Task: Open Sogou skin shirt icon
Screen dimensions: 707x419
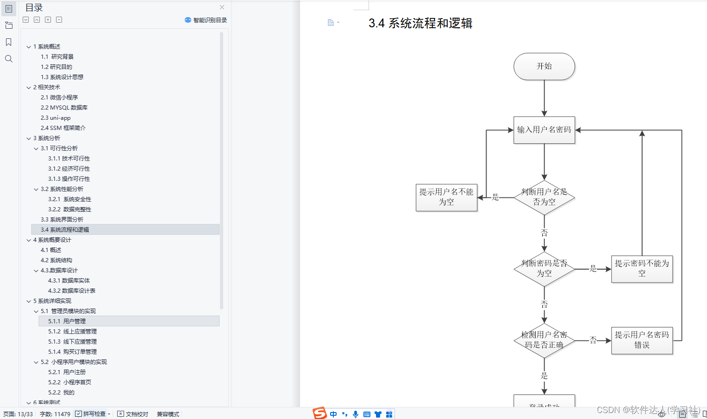Action: [378, 414]
